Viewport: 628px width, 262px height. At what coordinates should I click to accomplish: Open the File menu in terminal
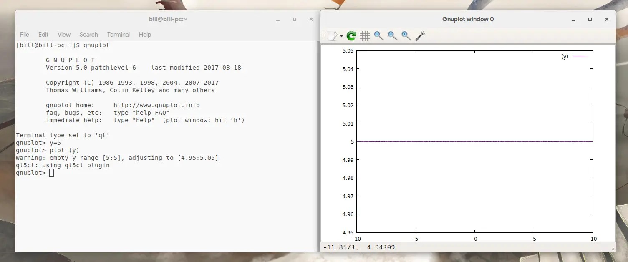coord(24,35)
